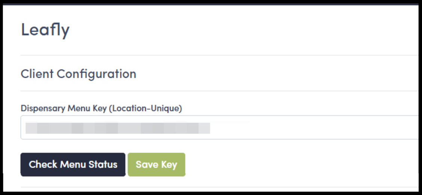Click the word "Configuration" in the section heading
Viewport: 422px width, 195px height.
96,74
